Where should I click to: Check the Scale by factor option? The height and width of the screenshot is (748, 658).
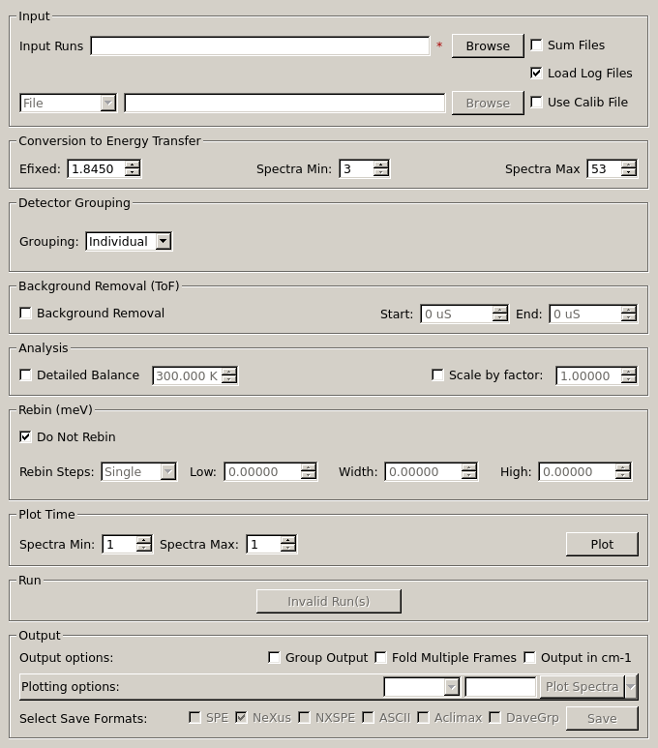(438, 374)
